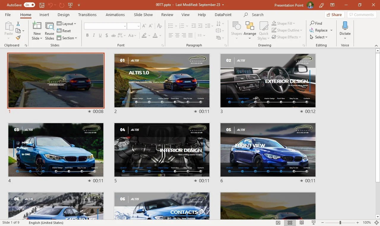Toggle Slide Sorter view button

290,222
